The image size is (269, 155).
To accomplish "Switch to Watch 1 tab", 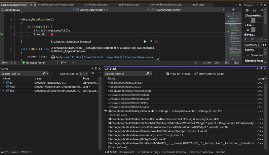I will (x=26, y=152).
